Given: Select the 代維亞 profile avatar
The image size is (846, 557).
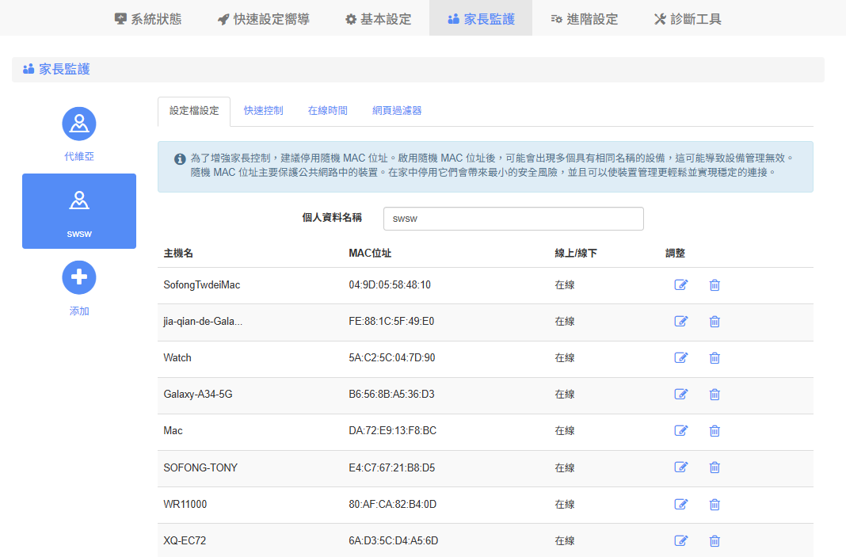Looking at the screenshot, I should (x=79, y=124).
